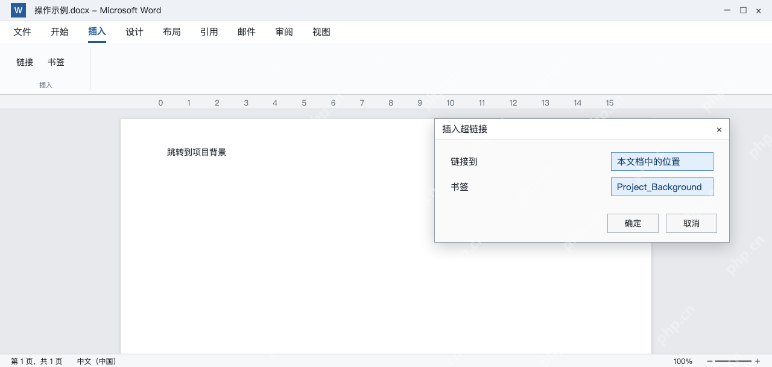The width and height of the screenshot is (772, 367).
Task: Open the 文件 menu tab
Action: pos(22,32)
